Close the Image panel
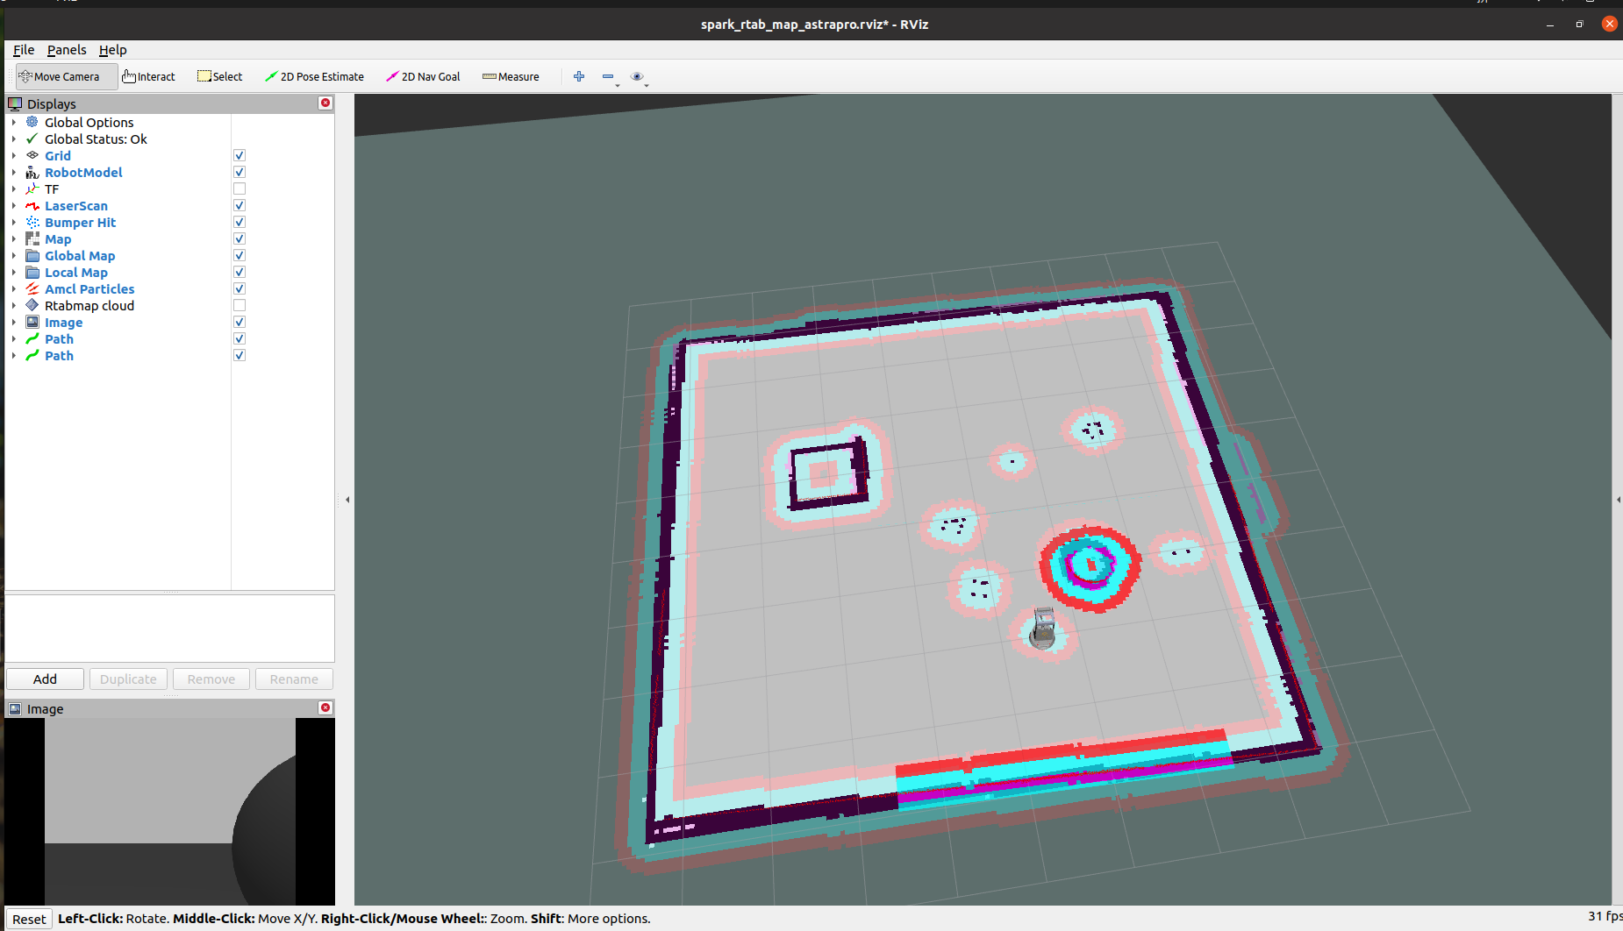 (325, 707)
